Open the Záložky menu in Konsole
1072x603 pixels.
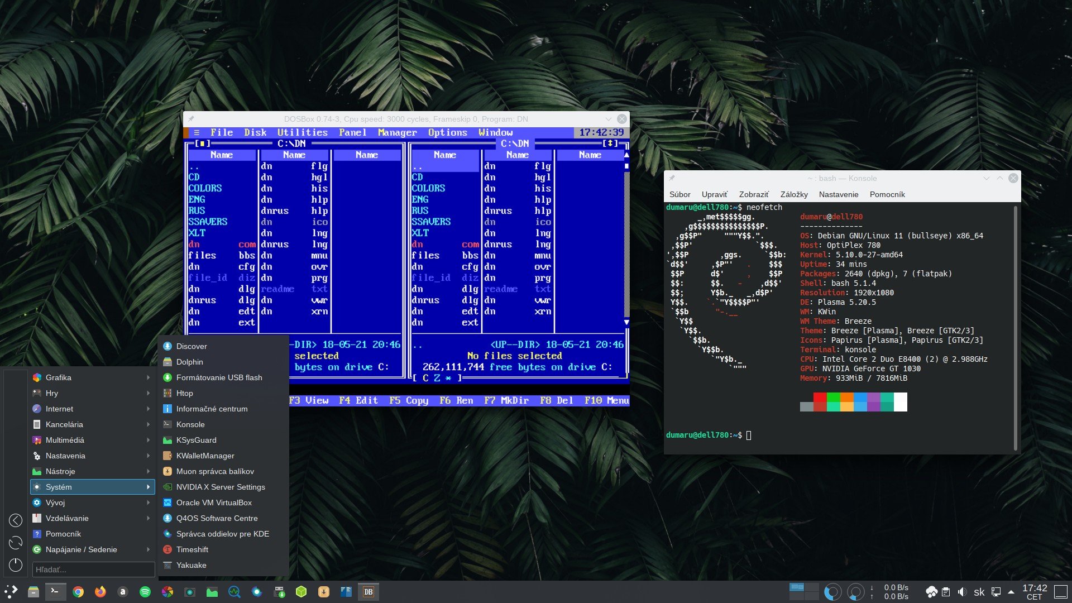[793, 194]
